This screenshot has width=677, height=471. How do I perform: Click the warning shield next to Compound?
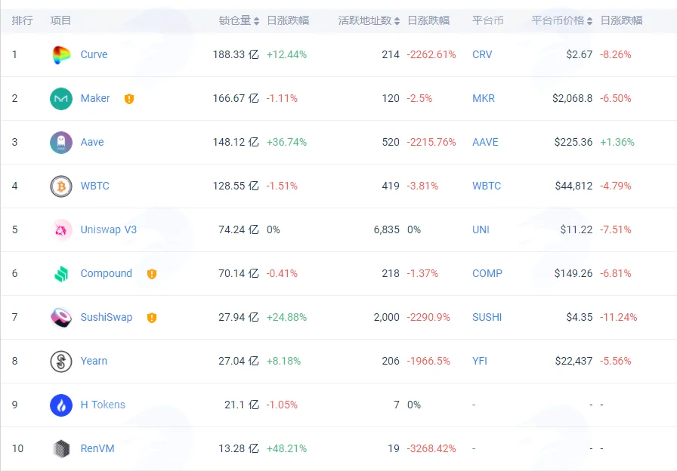click(x=152, y=274)
